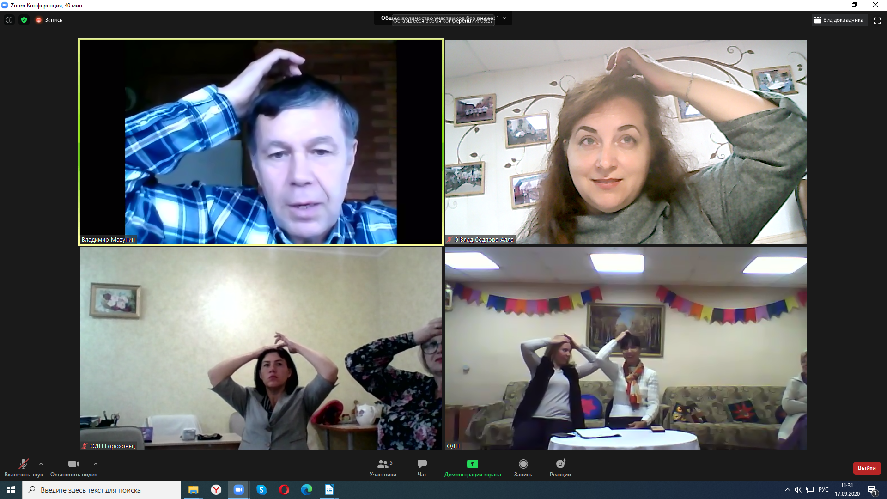Switch keyboard language РУС in tray
This screenshot has width=887, height=499.
823,490
